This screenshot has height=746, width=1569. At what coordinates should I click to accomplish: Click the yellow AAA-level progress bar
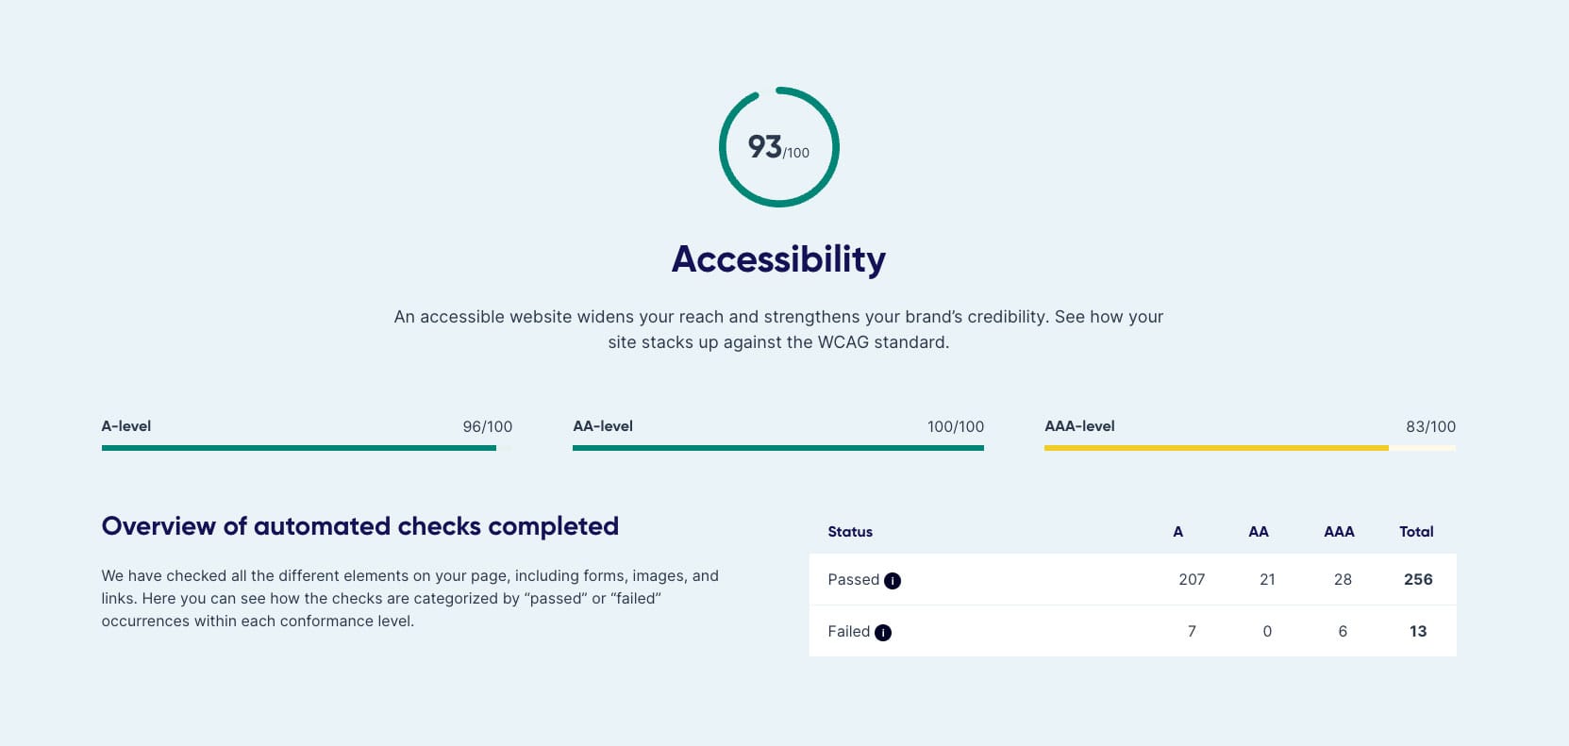point(1250,448)
